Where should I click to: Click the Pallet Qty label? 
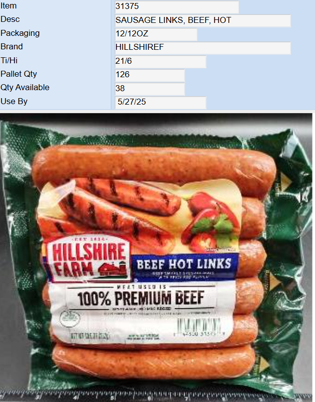19,74
